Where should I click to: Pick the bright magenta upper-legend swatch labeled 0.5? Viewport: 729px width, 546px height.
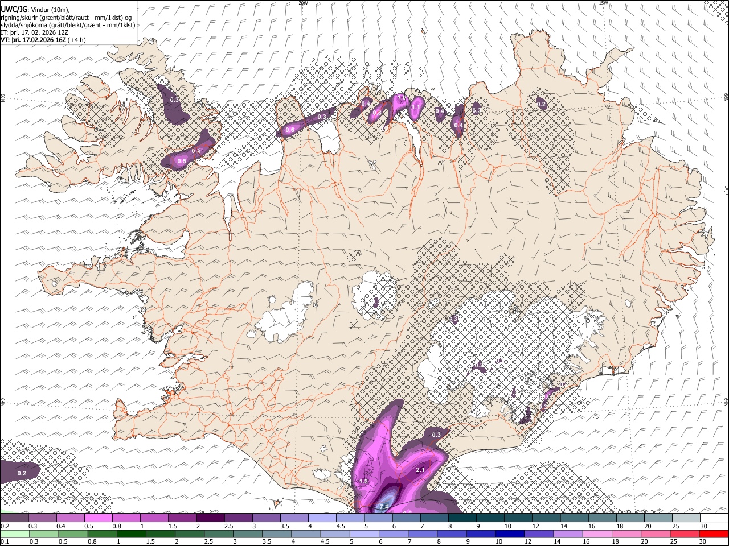click(98, 518)
